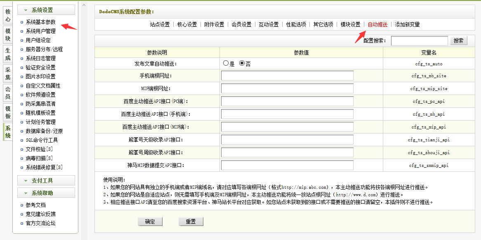Switch to the 系统 vertical tab
Image resolution: width=481 pixels, height=240 pixels.
coord(8,131)
